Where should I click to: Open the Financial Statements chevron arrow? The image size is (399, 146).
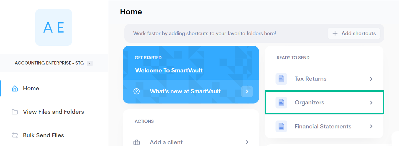coord(371,127)
